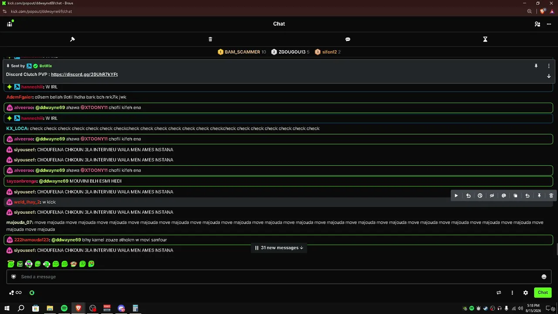Image resolution: width=558 pixels, height=314 pixels.
Task: Open username AdemFgaier profile
Action: [20, 97]
